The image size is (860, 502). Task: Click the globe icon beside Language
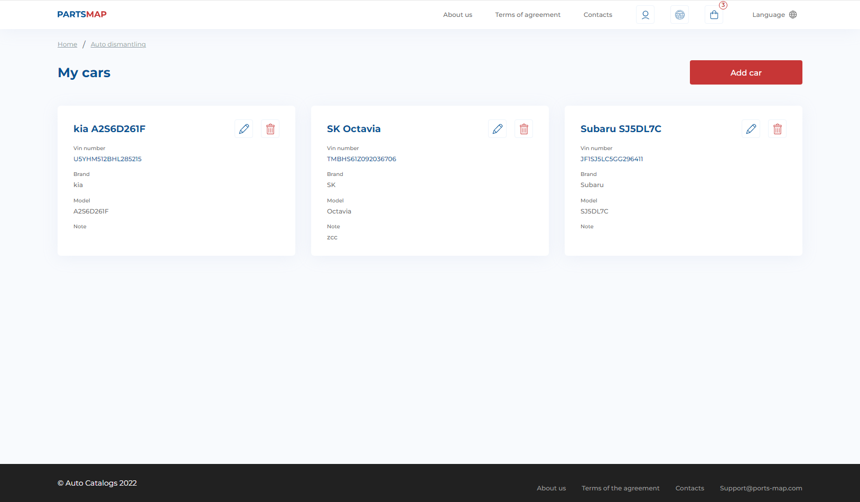tap(792, 15)
